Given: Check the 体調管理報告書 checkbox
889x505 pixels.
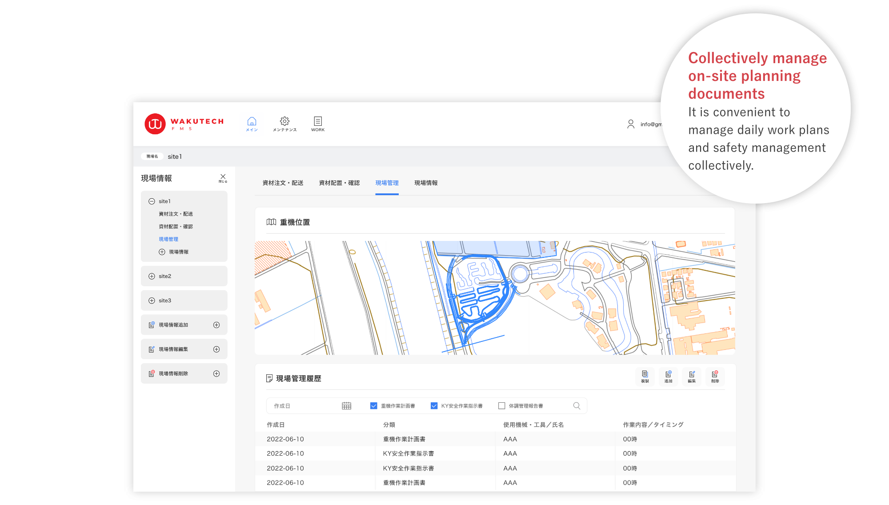Looking at the screenshot, I should 502,406.
